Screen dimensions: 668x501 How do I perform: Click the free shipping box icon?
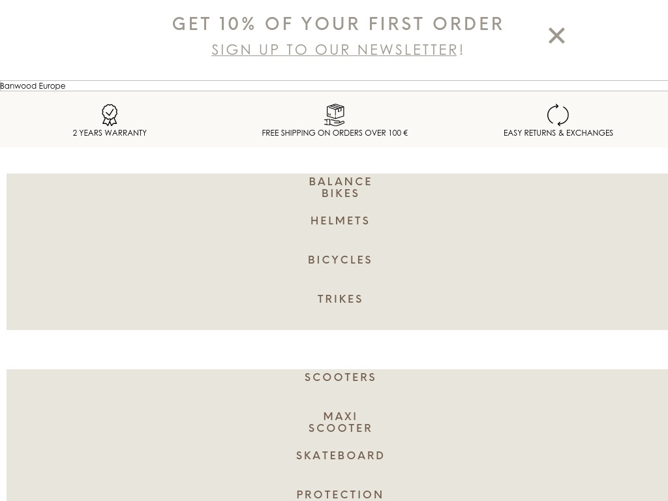(x=335, y=115)
